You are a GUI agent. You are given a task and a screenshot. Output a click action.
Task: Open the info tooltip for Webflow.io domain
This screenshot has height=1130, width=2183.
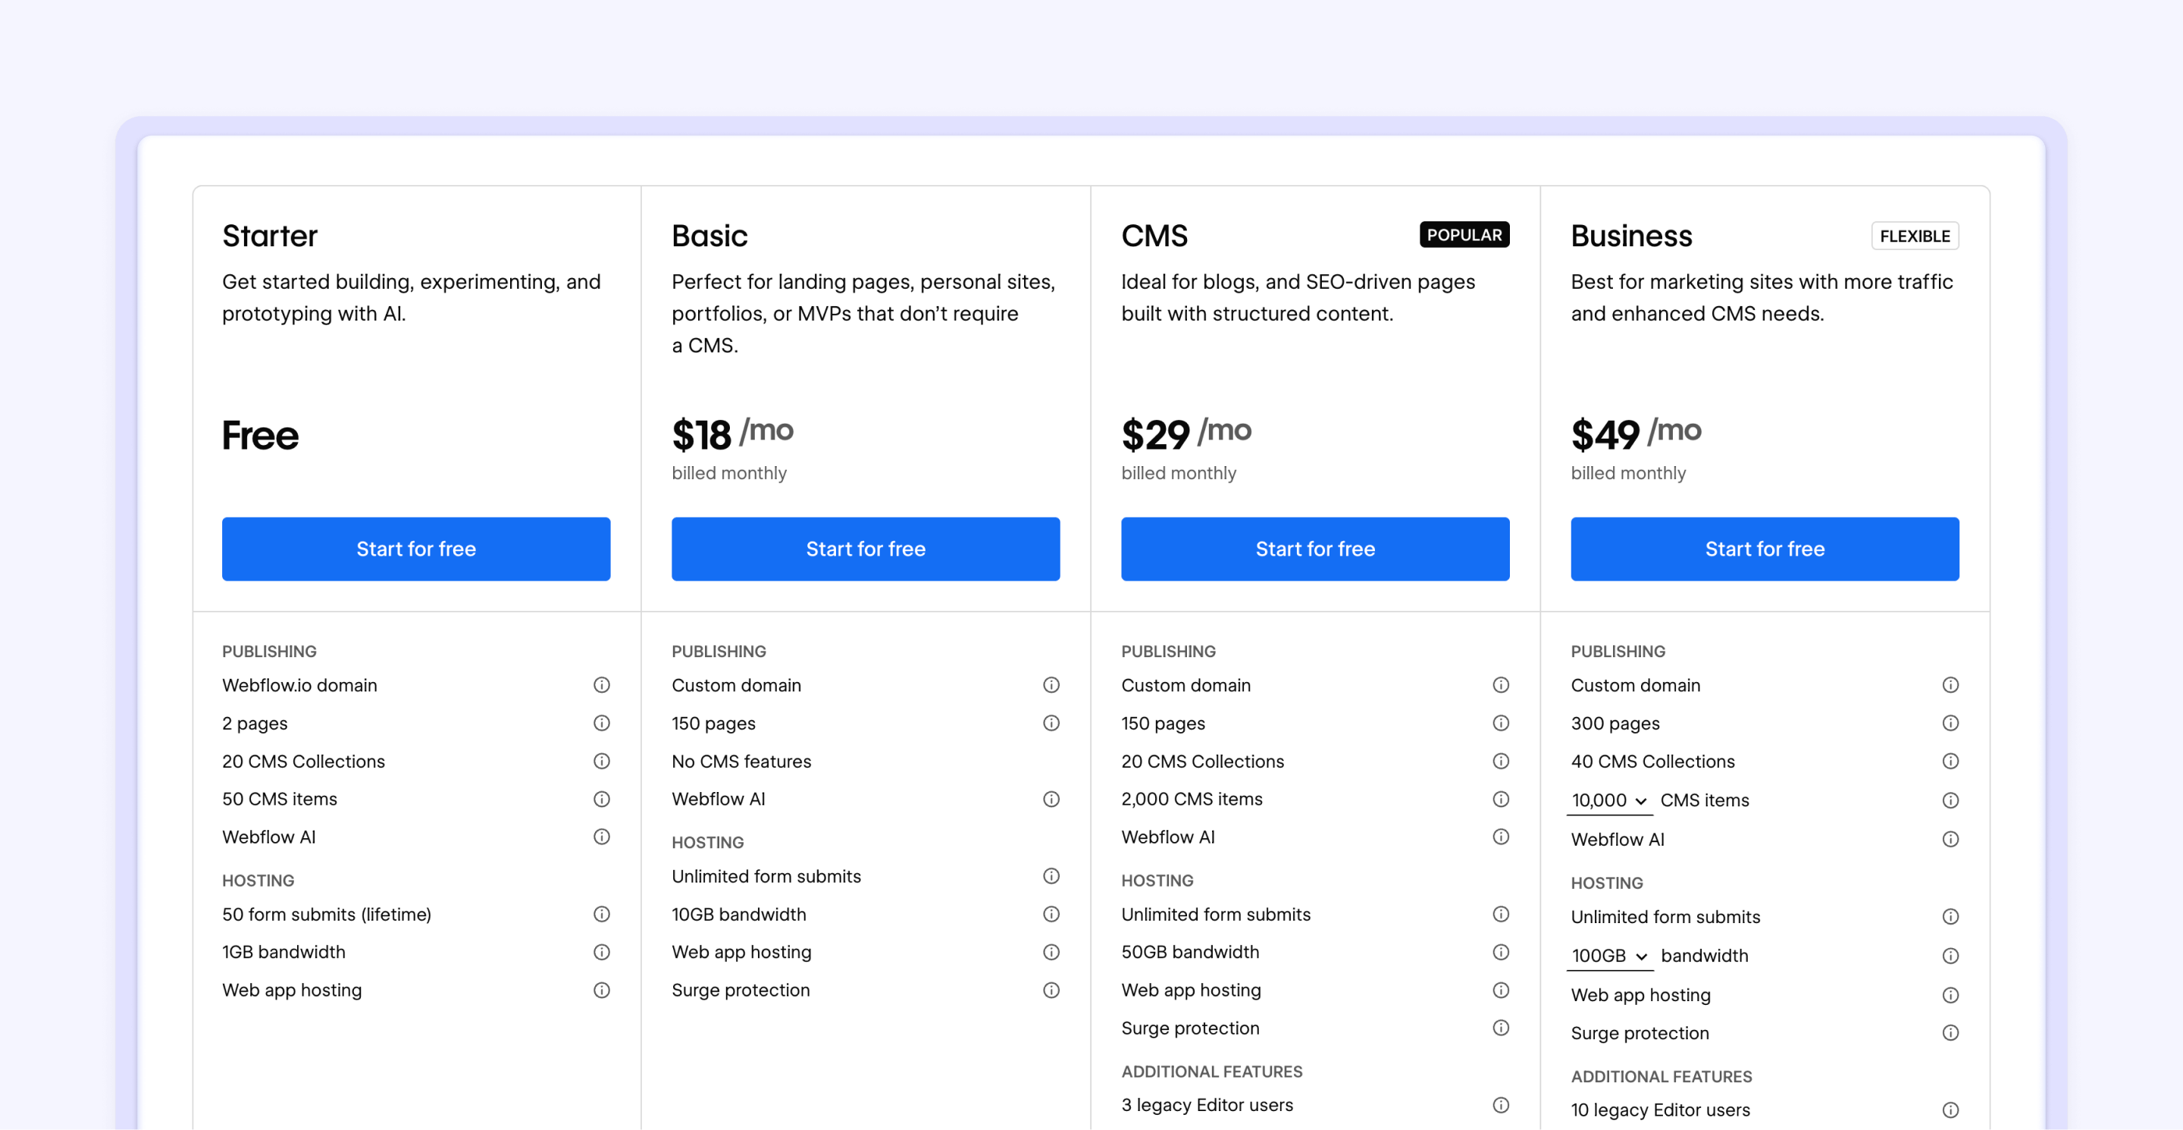click(x=602, y=684)
